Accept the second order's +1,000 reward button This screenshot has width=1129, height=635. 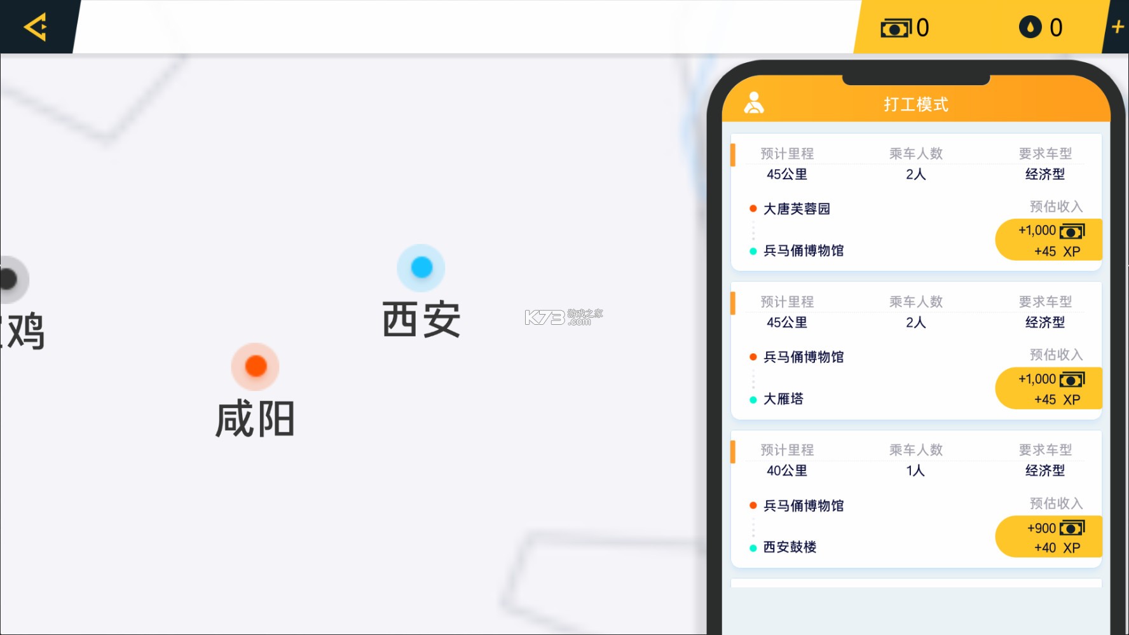click(1049, 388)
